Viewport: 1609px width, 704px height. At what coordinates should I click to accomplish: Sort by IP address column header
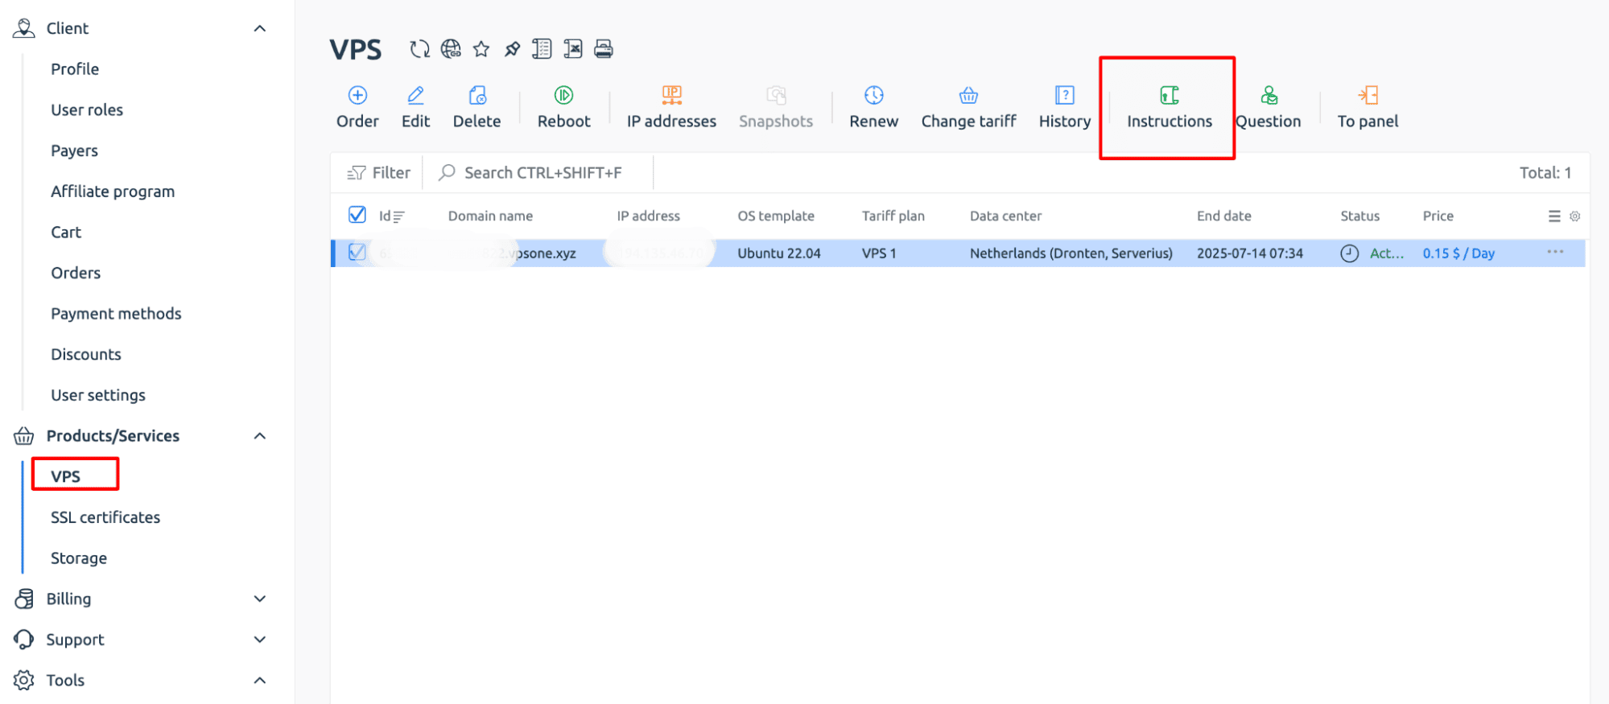648,216
